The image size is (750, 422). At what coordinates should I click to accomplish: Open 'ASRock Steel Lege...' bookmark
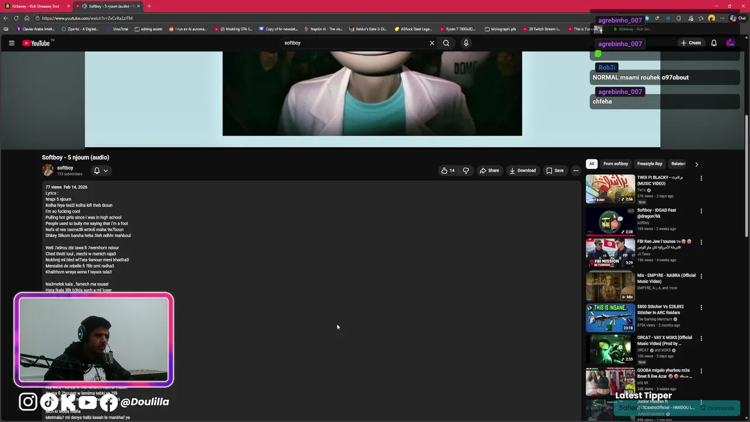(x=413, y=29)
